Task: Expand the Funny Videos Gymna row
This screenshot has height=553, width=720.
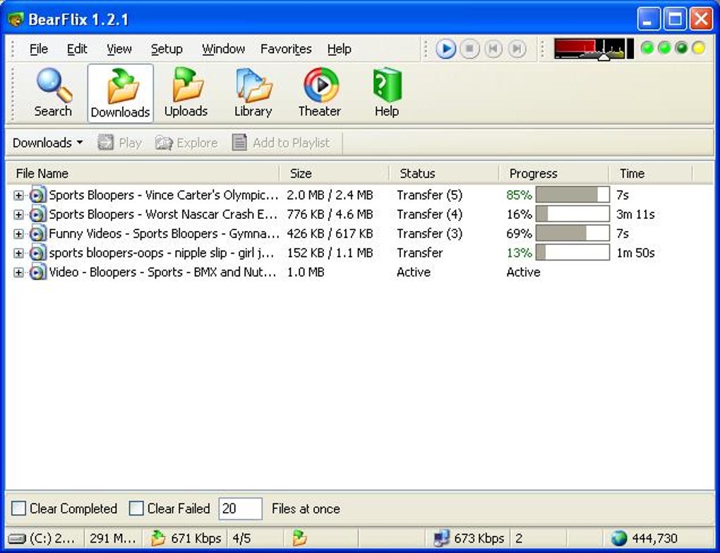Action: (x=18, y=234)
